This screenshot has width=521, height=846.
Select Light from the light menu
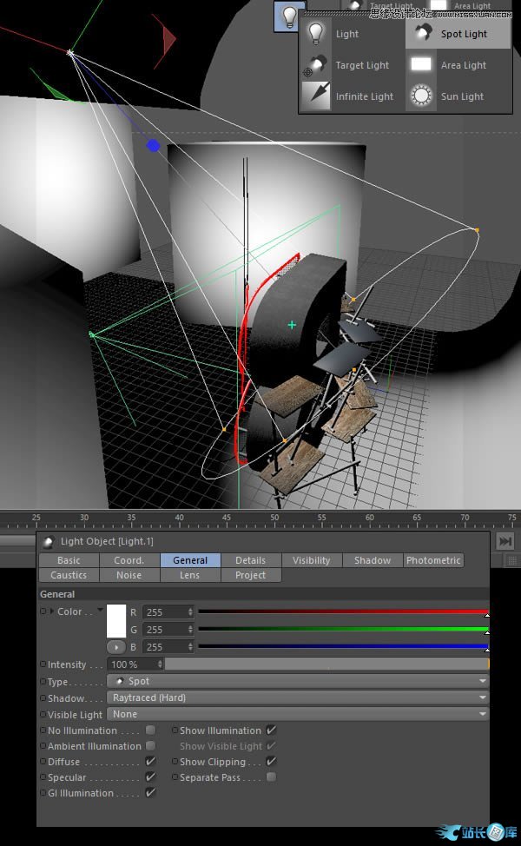(x=346, y=34)
